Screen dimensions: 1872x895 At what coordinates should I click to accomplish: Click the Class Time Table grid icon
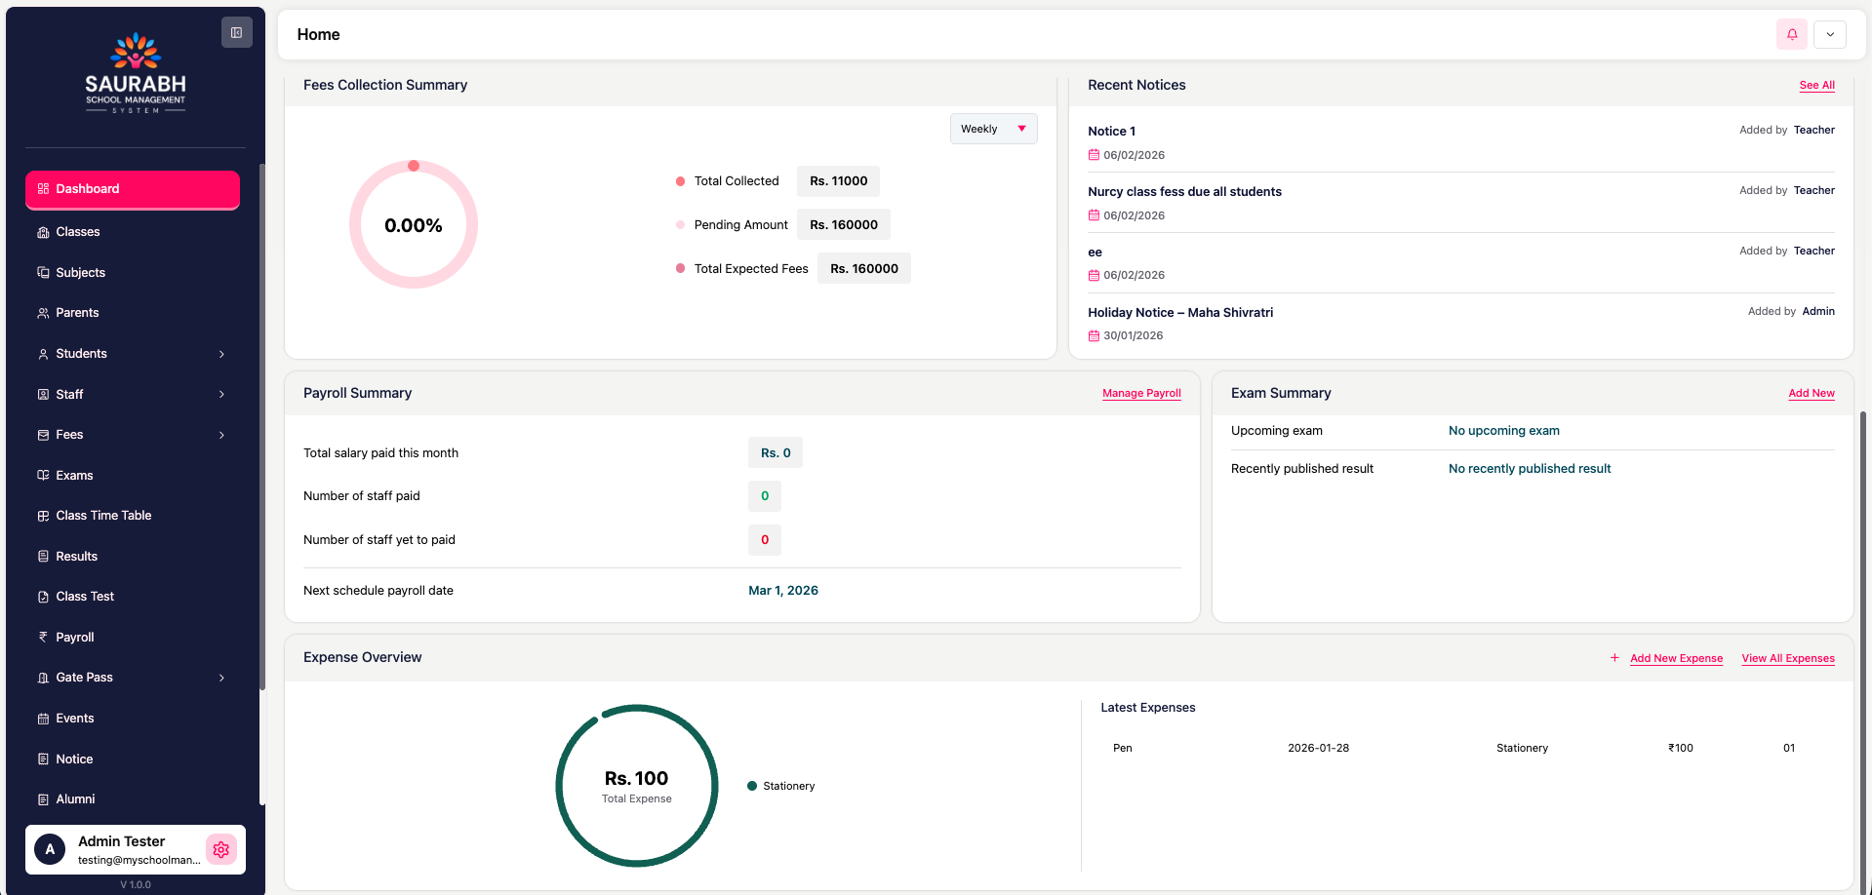(43, 516)
